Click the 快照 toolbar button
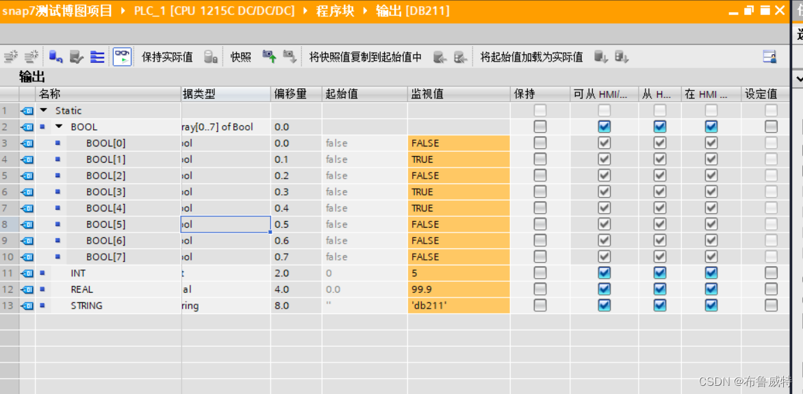803x394 pixels. 241,57
